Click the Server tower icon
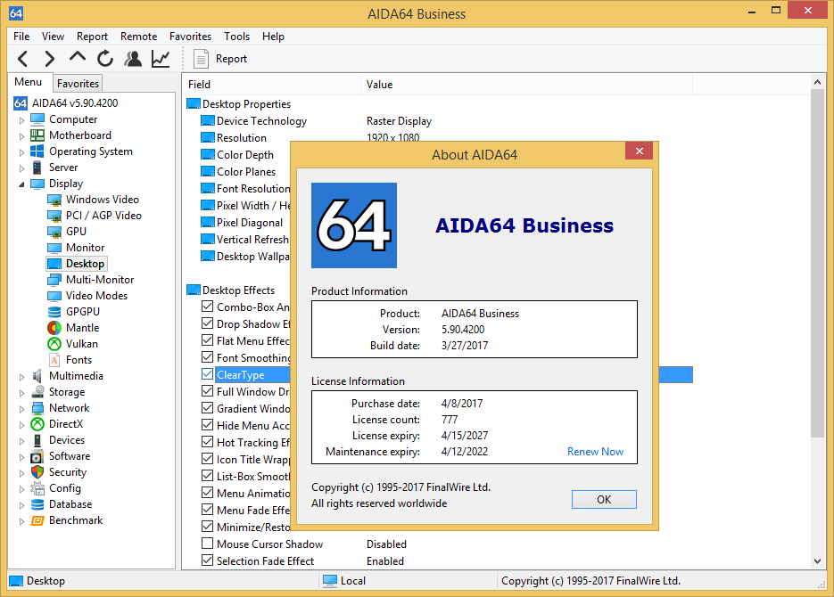 (x=37, y=168)
